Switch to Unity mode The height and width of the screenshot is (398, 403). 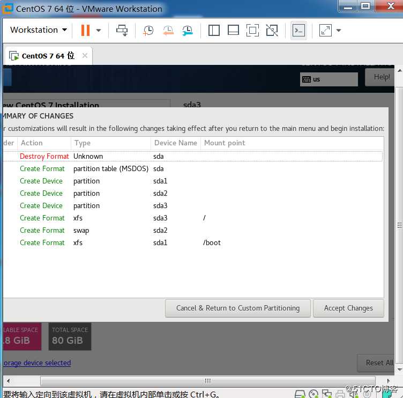point(272,31)
